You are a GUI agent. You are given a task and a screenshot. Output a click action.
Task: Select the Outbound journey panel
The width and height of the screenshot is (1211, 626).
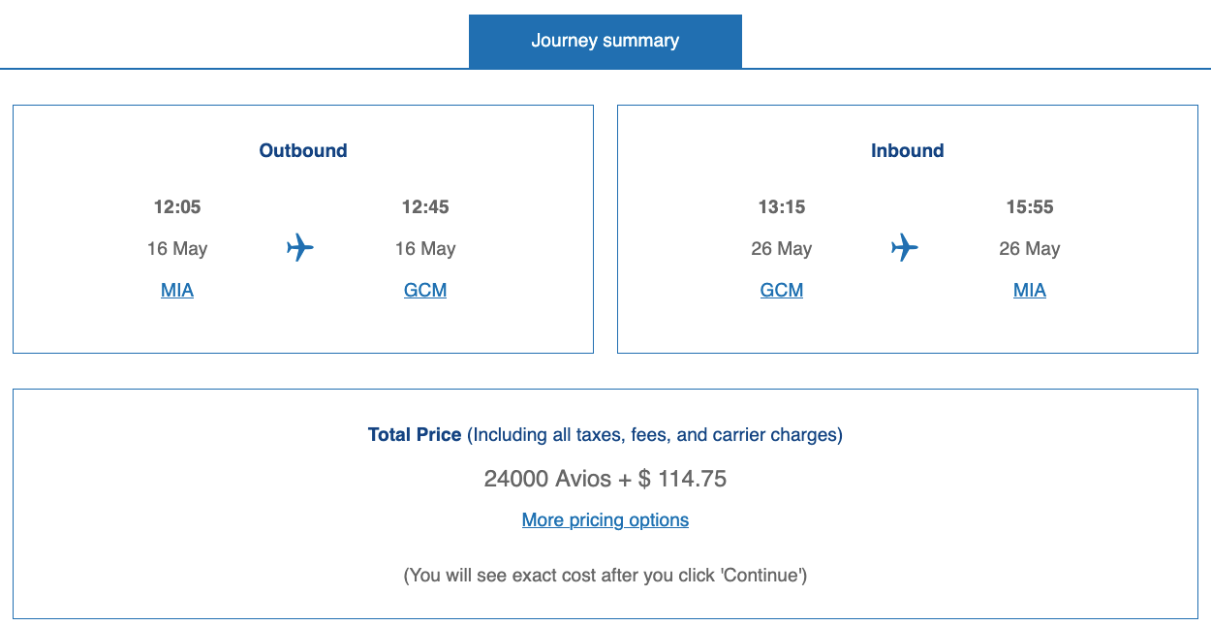tap(302, 229)
